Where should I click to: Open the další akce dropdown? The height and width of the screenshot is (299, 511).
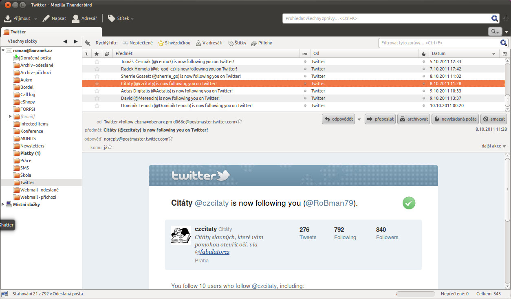[493, 146]
